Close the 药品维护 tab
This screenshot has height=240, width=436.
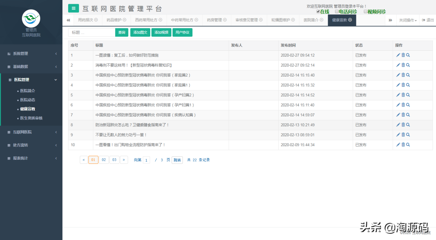(124, 20)
